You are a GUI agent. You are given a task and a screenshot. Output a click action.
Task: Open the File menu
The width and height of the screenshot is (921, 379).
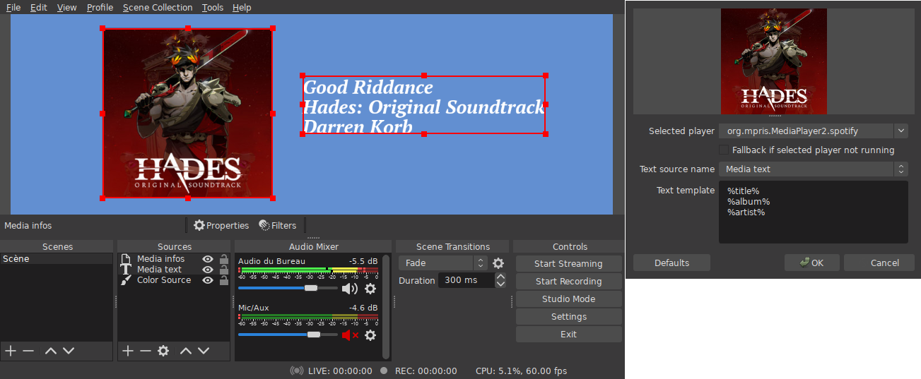pyautogui.click(x=13, y=7)
